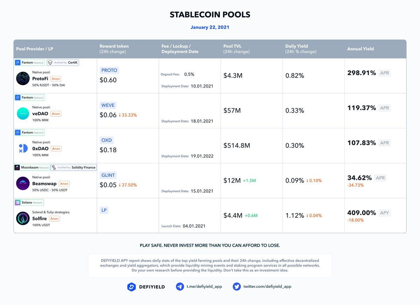Click the ProtoFi pool name

pos(40,79)
